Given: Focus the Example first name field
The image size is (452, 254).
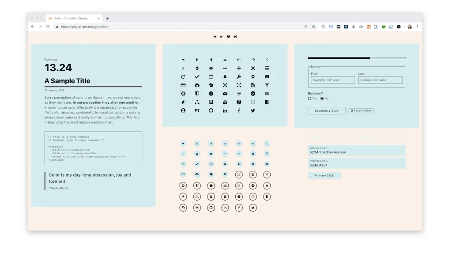Looking at the screenshot, I should coord(333,80).
